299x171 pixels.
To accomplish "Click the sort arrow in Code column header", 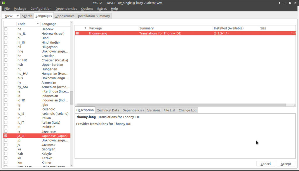I will 38,24.
